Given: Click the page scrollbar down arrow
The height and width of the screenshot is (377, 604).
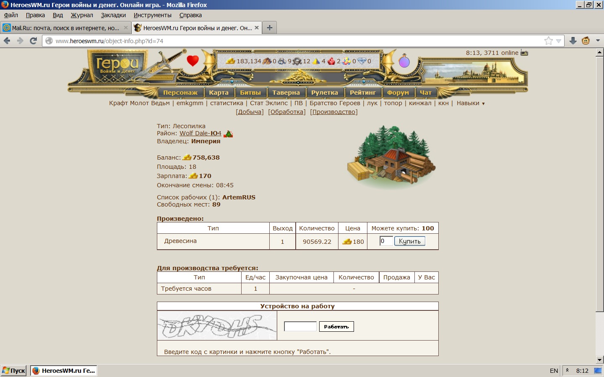Looking at the screenshot, I should pyautogui.click(x=599, y=359).
